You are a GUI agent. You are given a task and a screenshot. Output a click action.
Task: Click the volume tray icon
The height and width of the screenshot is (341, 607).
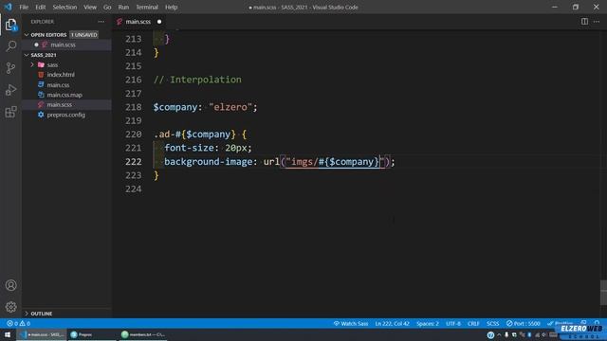544,334
